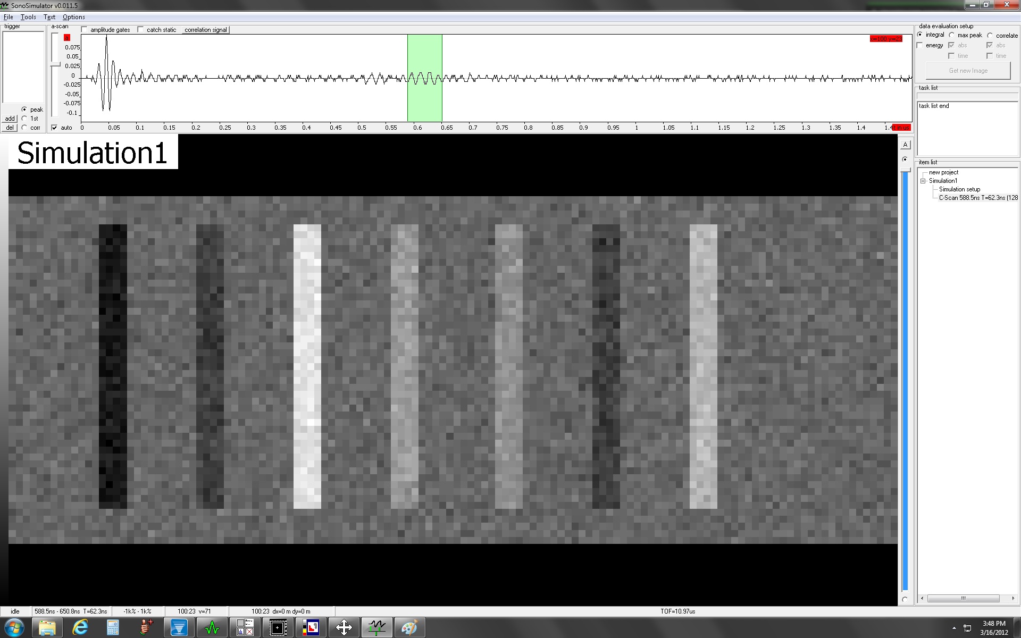Collapse the Simulation1 tree node
The height and width of the screenshot is (638, 1021).
(x=924, y=181)
